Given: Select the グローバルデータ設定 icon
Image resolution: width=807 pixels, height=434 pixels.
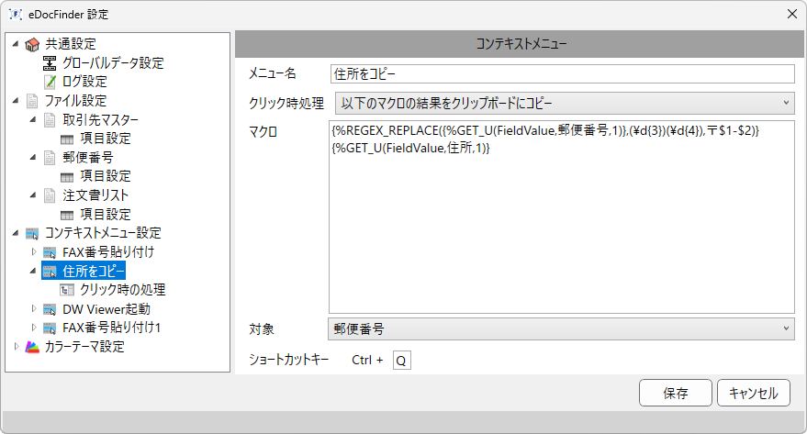Looking at the screenshot, I should [50, 63].
